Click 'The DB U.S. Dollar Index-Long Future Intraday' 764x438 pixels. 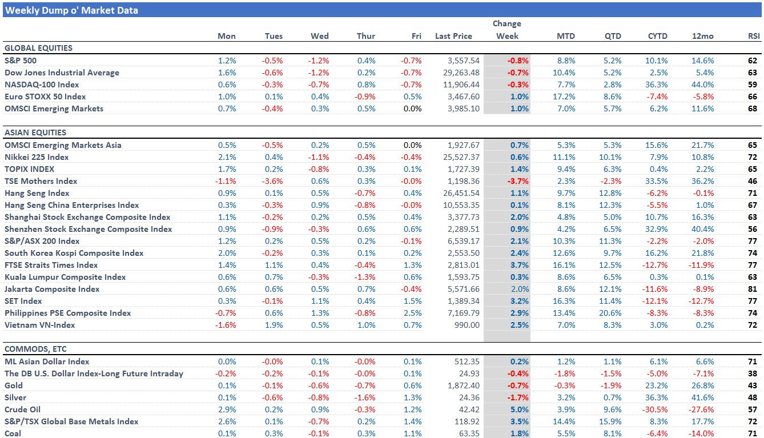coord(94,373)
